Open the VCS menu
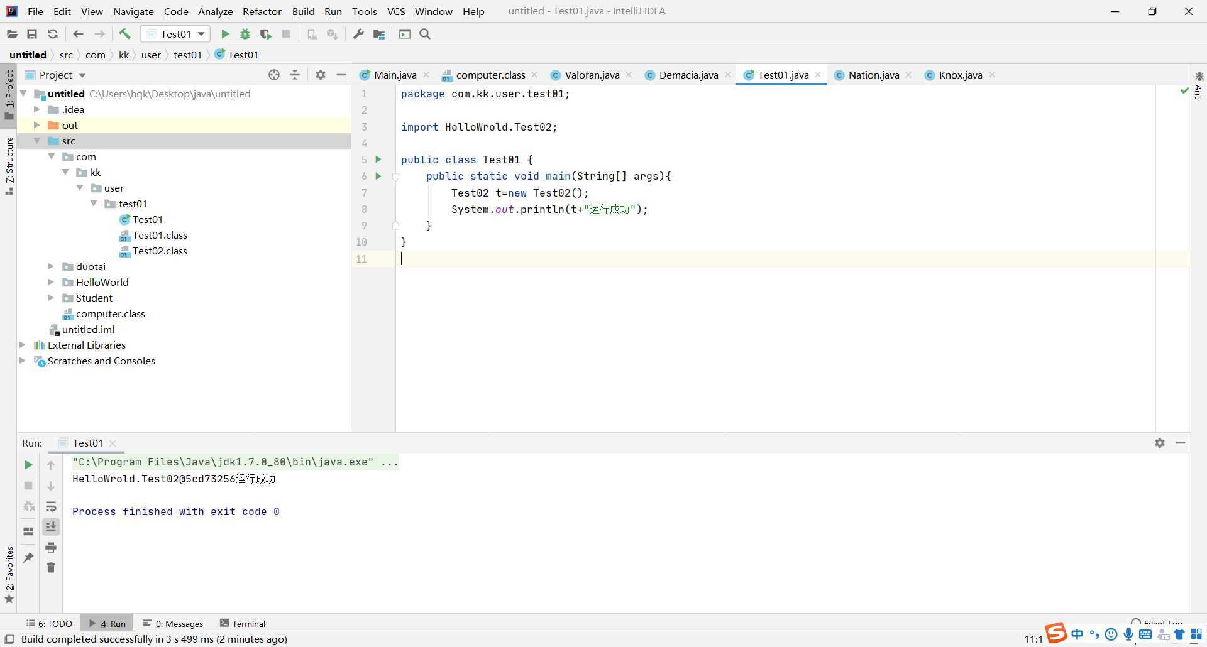1207x647 pixels. tap(396, 11)
